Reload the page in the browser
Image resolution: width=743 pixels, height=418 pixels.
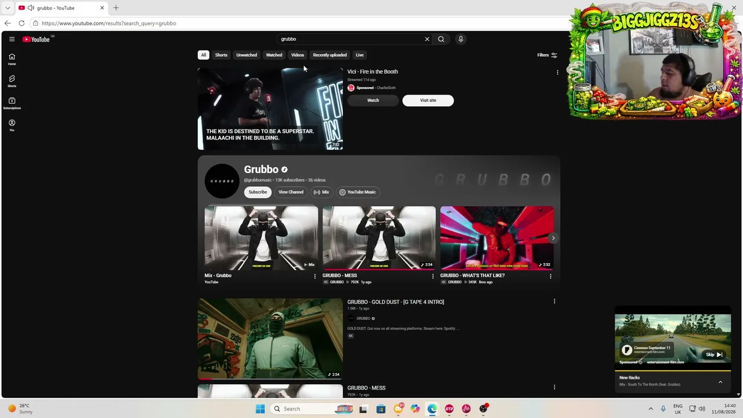(x=21, y=23)
